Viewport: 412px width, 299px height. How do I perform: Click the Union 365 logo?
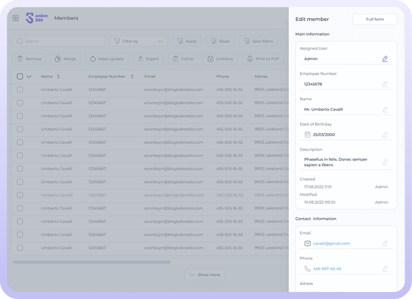pyautogui.click(x=37, y=18)
